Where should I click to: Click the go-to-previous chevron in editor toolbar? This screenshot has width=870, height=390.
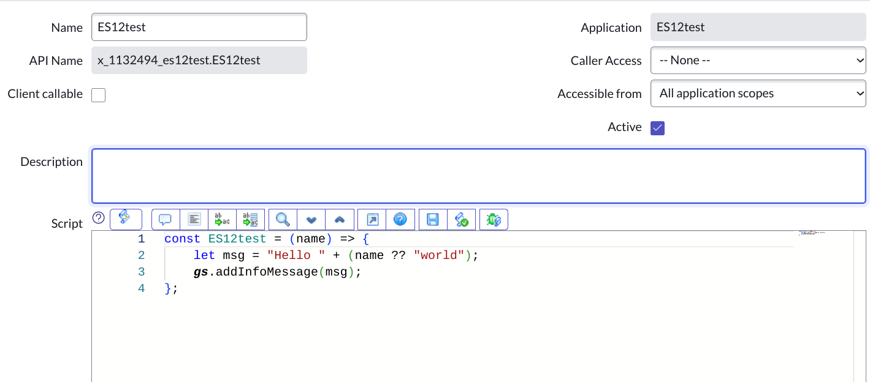(x=339, y=219)
